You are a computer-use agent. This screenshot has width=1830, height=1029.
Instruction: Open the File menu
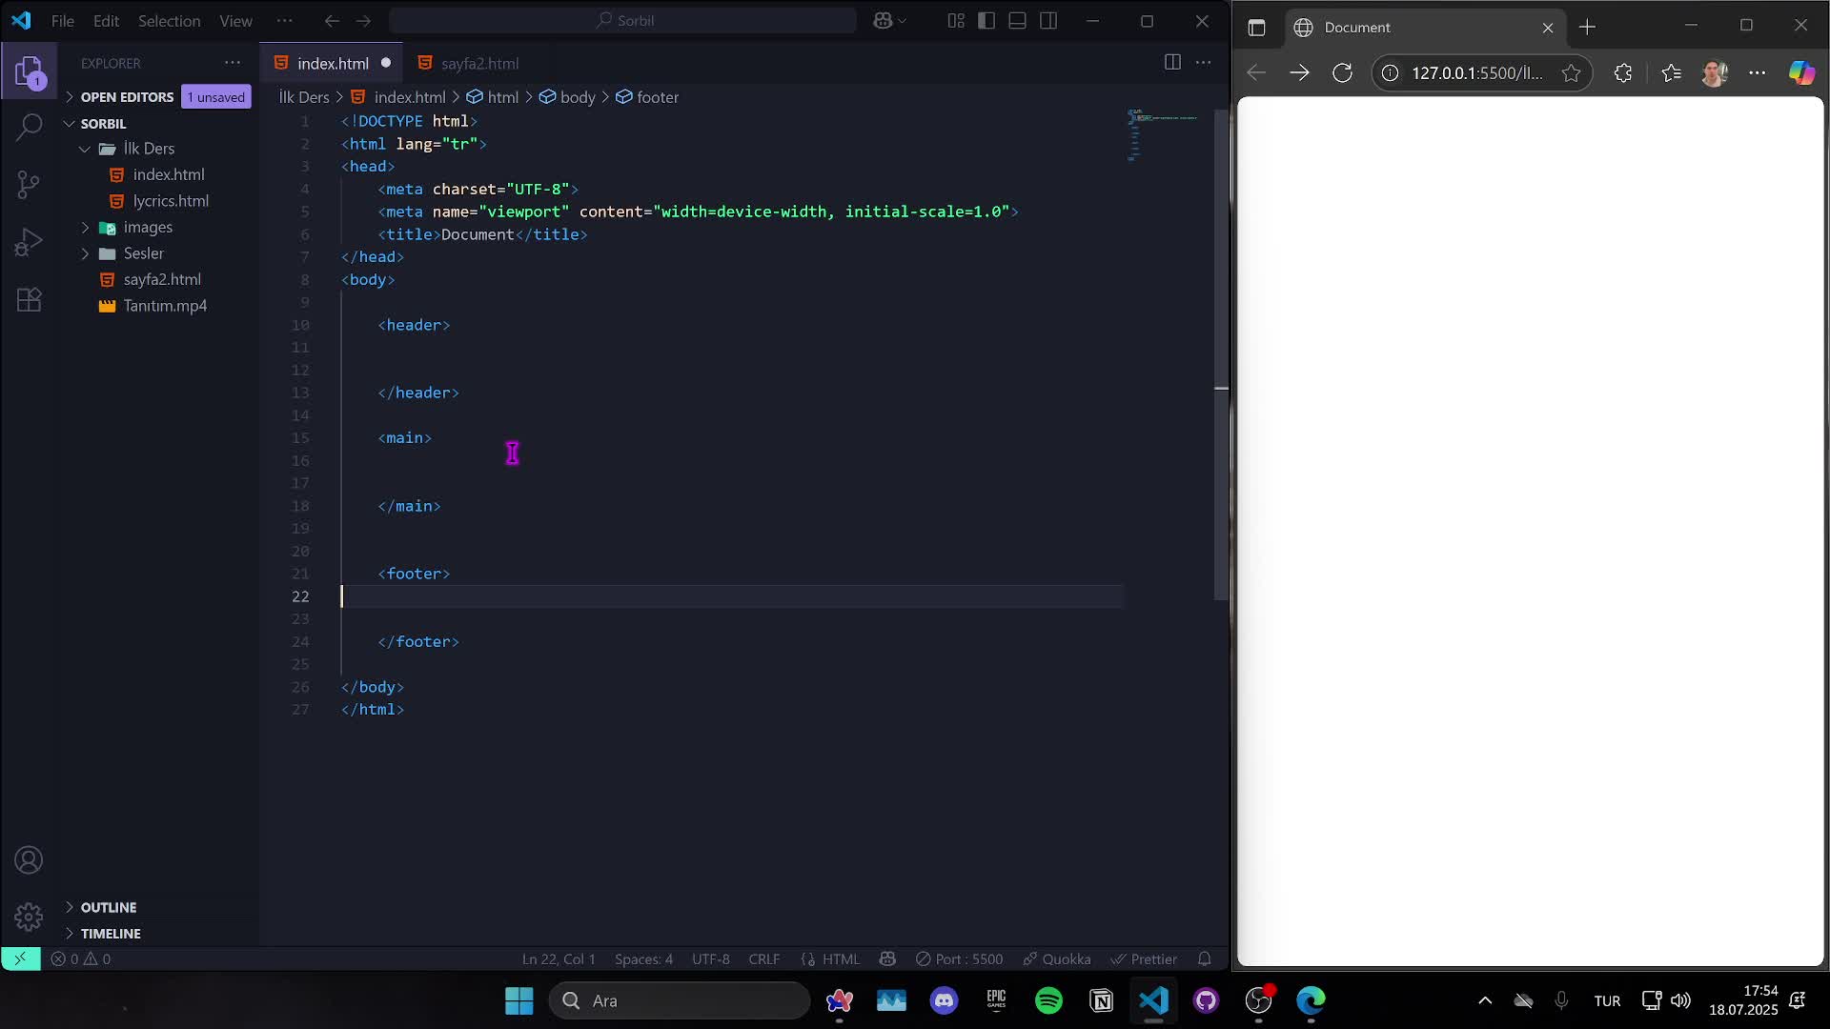click(x=63, y=20)
